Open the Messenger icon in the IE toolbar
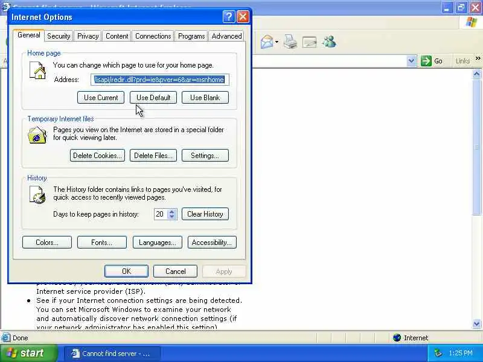 (x=329, y=42)
